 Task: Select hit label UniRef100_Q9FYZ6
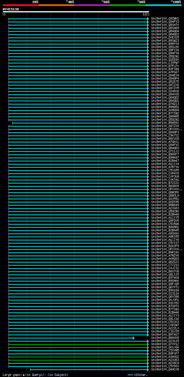[x=165, y=50]
